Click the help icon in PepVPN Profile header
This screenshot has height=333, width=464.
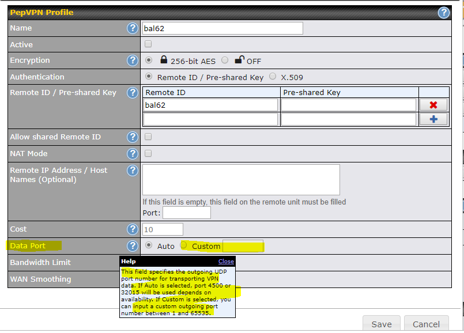pos(443,12)
